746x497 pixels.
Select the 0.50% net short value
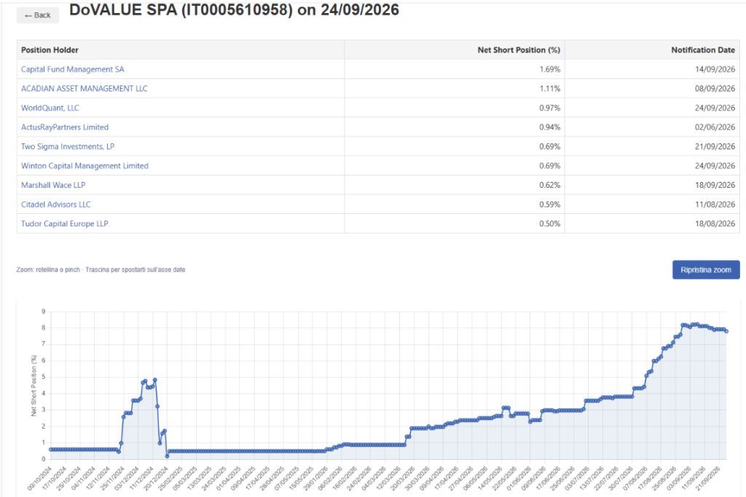[x=549, y=224]
